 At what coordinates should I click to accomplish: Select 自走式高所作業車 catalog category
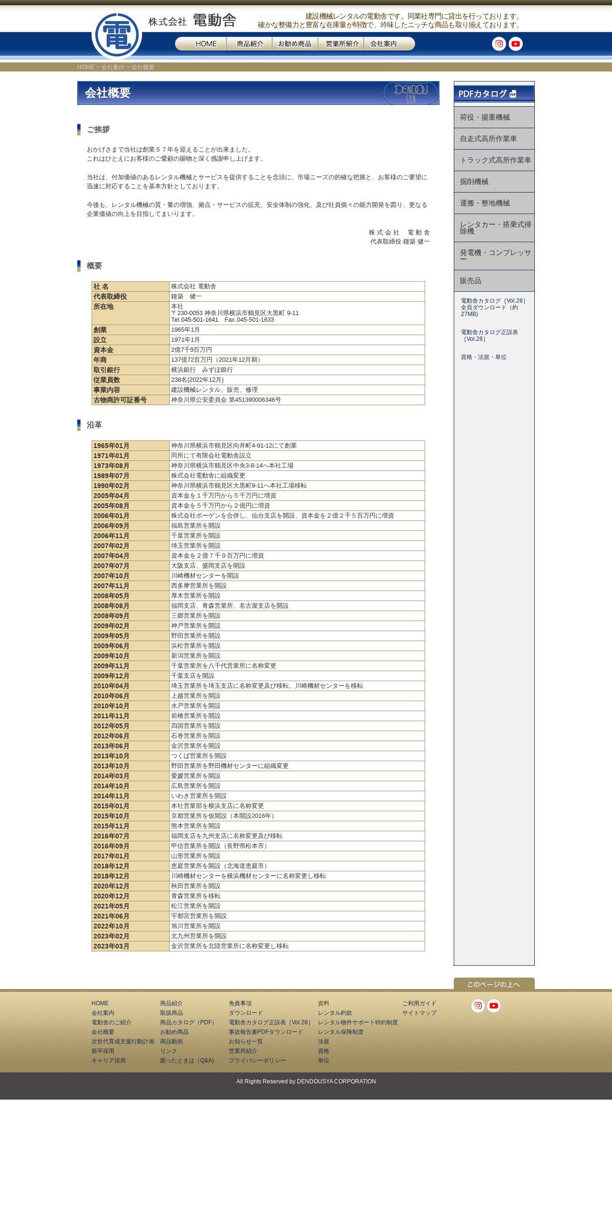[x=494, y=139]
